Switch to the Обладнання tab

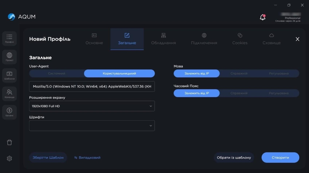[x=163, y=39]
